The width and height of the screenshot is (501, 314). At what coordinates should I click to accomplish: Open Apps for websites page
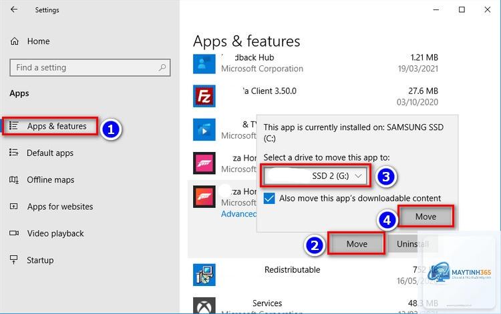point(60,207)
